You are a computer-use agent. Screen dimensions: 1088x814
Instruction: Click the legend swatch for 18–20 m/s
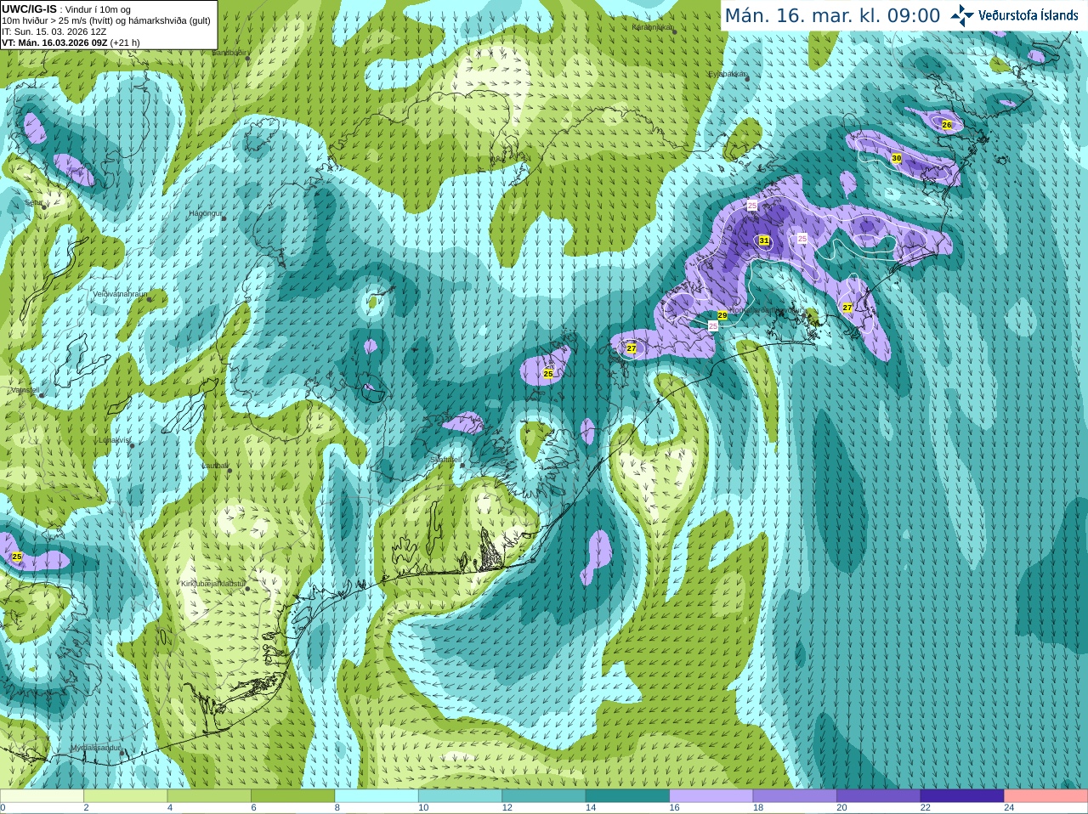[795, 796]
